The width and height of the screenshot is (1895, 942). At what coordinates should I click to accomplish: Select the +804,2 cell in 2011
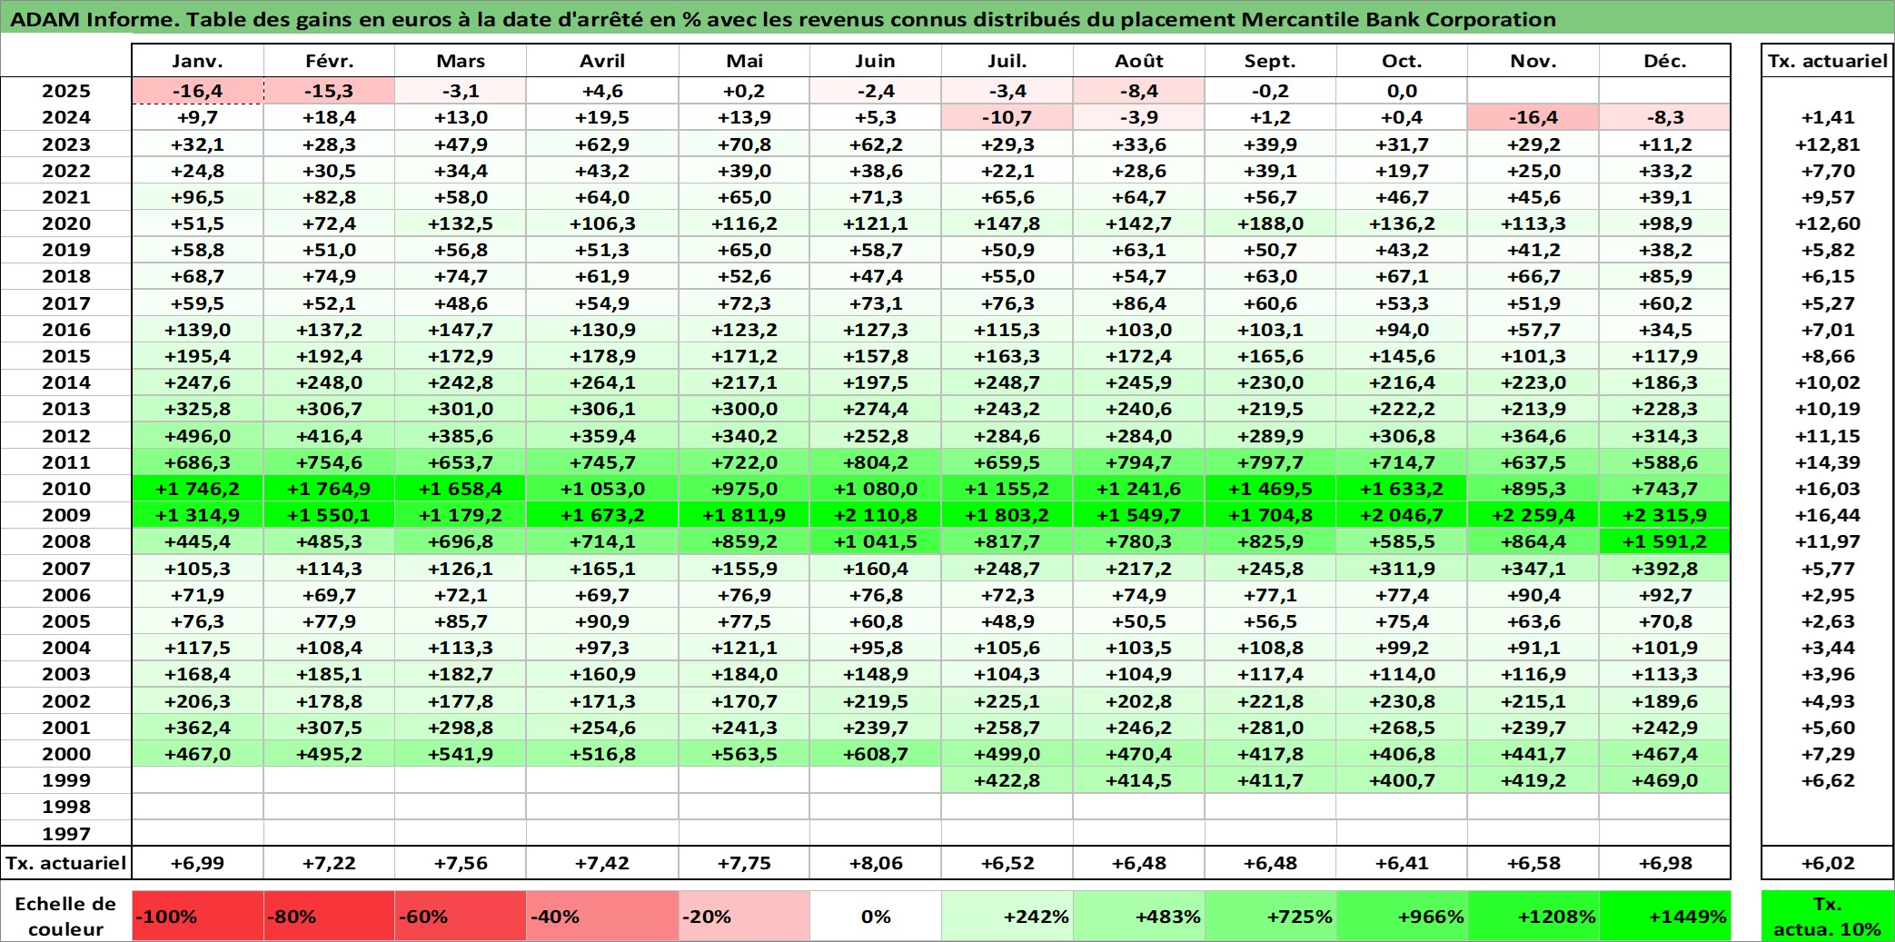coord(876,462)
